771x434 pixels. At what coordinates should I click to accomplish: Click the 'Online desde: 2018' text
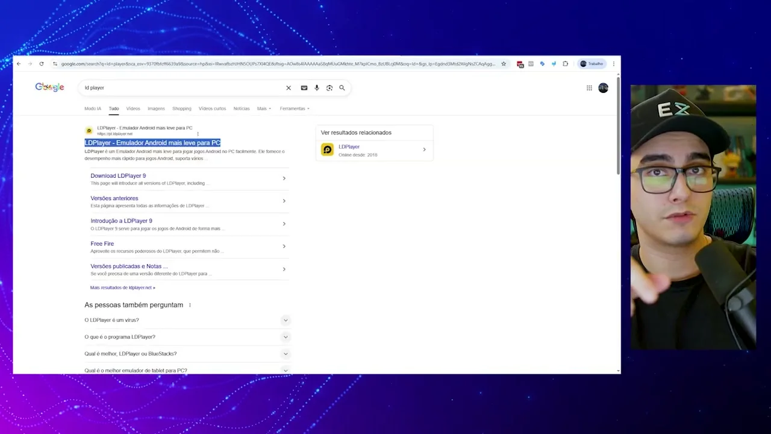tap(358, 155)
